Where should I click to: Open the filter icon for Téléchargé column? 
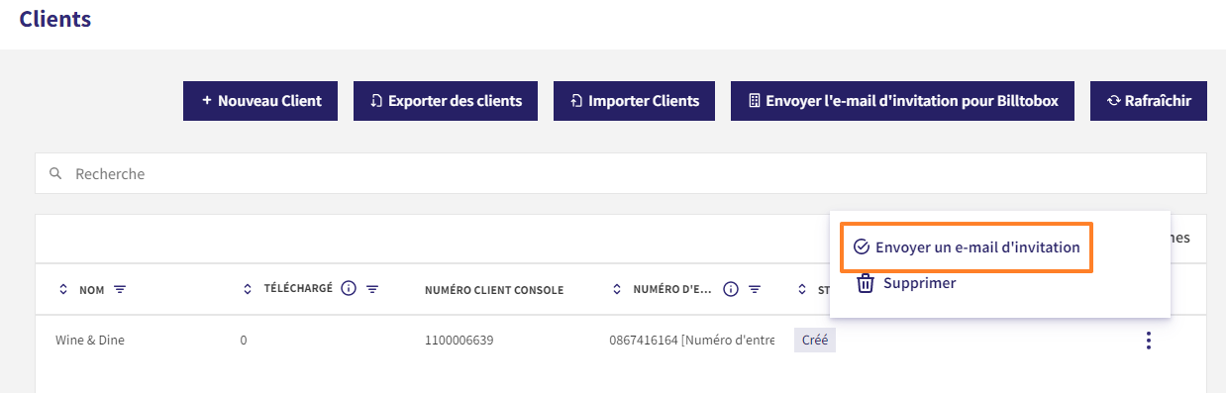tap(373, 289)
